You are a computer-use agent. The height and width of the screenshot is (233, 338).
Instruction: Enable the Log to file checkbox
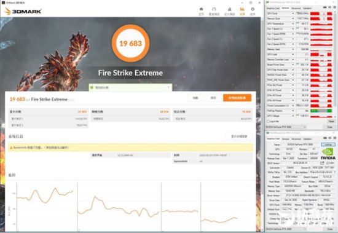click(269, 122)
